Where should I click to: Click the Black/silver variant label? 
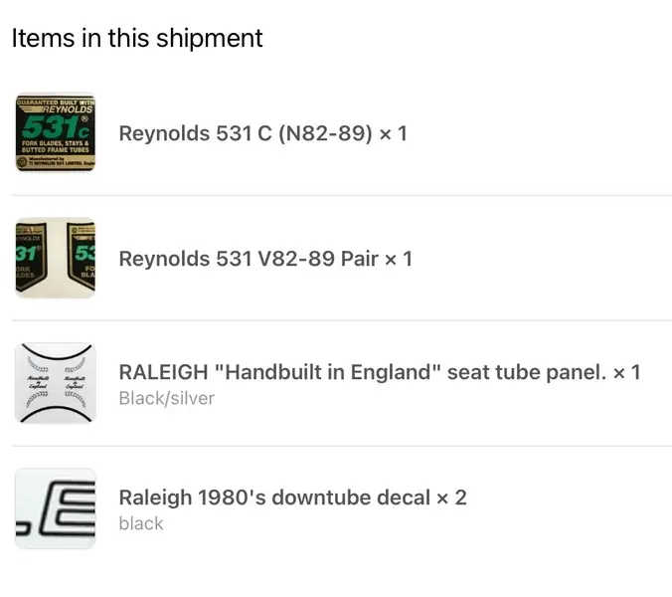167,398
